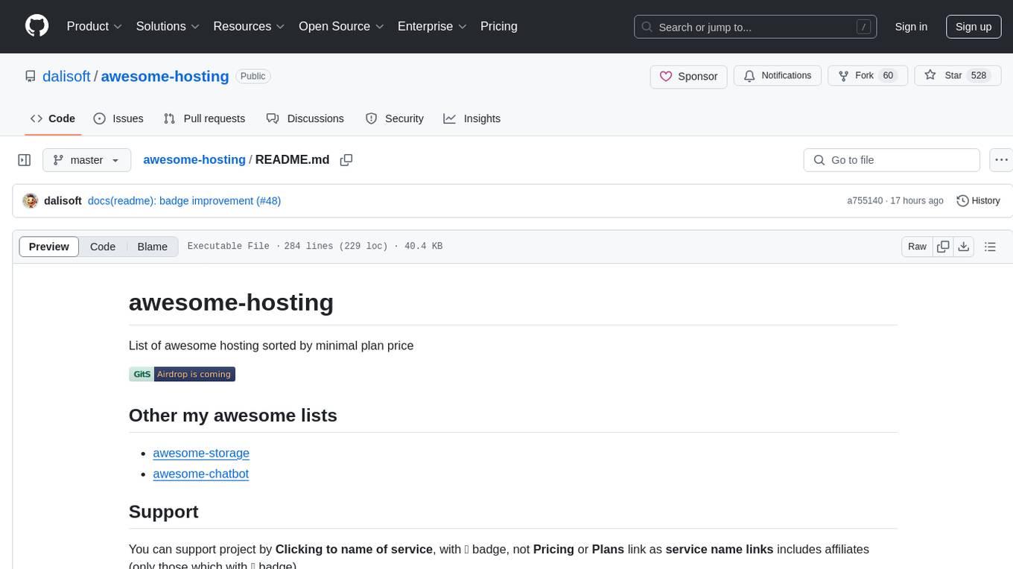The width and height of the screenshot is (1013, 569).
Task: Click the Star count 528
Action: pyautogui.click(x=979, y=76)
